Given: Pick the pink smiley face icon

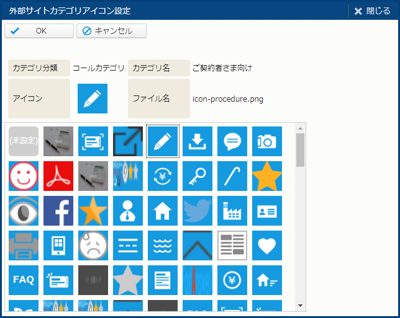Looking at the screenshot, I should 24,176.
